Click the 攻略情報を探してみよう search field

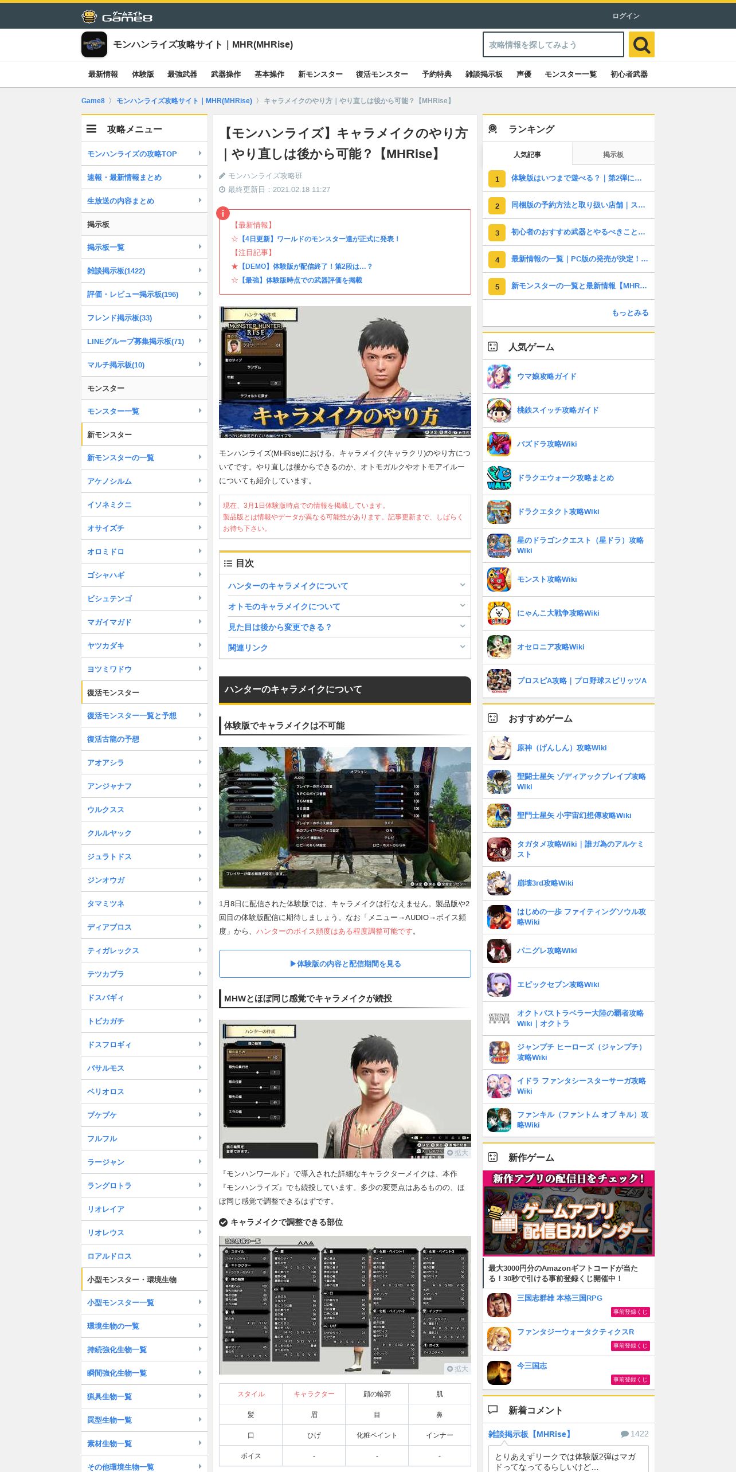point(553,45)
